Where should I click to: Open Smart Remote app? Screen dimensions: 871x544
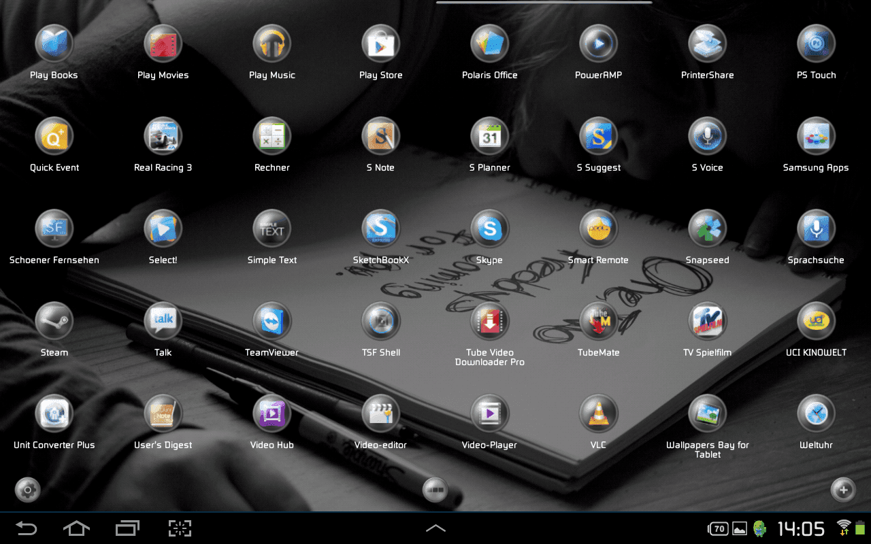(x=599, y=229)
